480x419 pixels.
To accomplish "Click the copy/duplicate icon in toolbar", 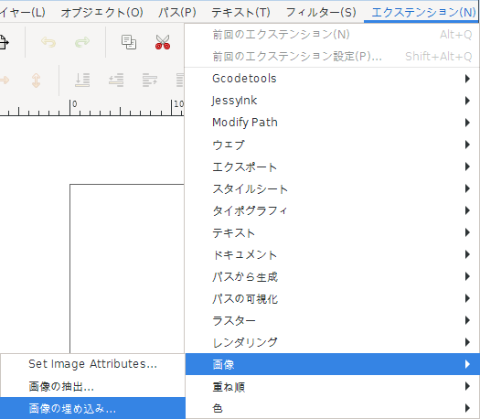I will 129,42.
